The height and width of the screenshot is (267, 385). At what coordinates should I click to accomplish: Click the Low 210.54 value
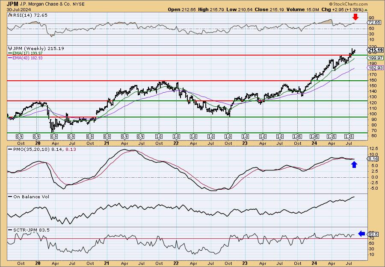click(x=240, y=9)
